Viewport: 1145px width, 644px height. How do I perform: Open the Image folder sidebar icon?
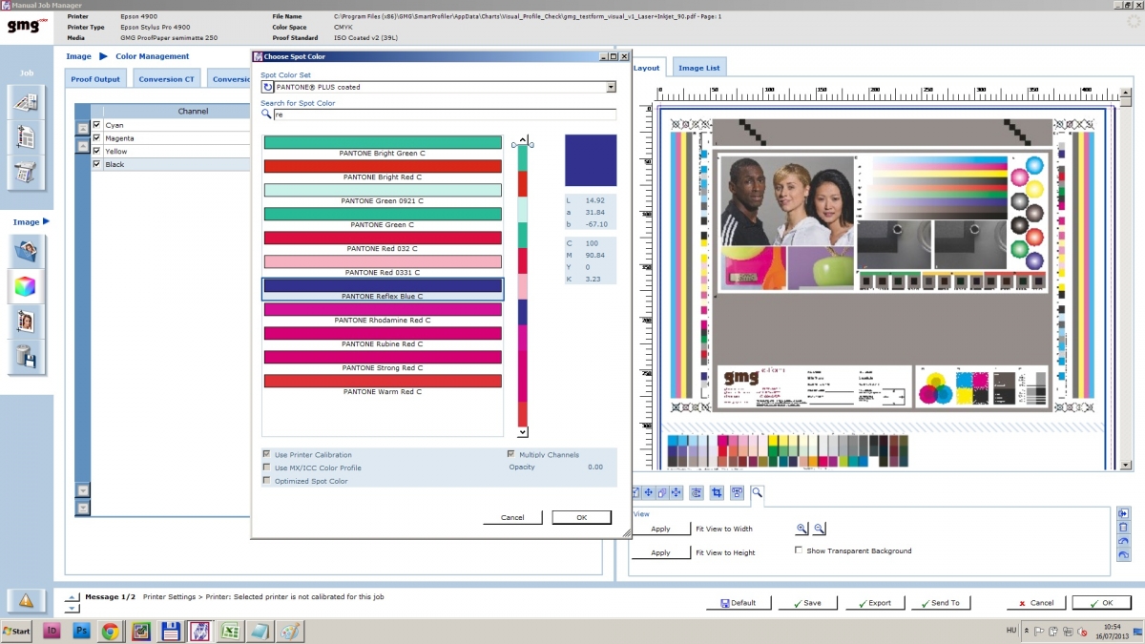tap(26, 251)
